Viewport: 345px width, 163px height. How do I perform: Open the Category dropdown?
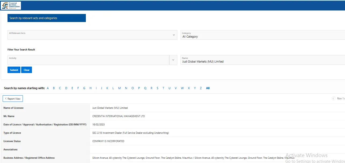(x=263, y=35)
